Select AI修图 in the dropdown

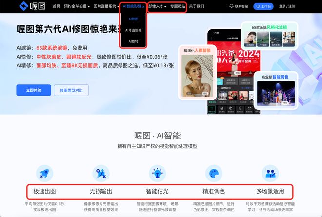pos(133,19)
